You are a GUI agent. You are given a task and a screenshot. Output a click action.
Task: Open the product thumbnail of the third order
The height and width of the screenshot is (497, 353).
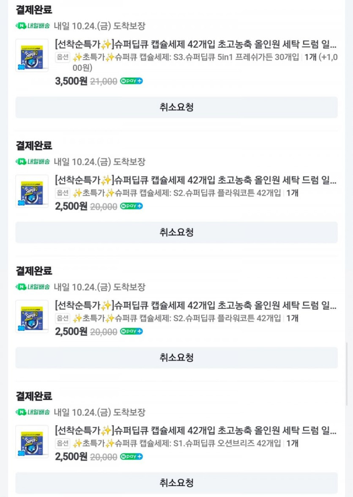[32, 317]
